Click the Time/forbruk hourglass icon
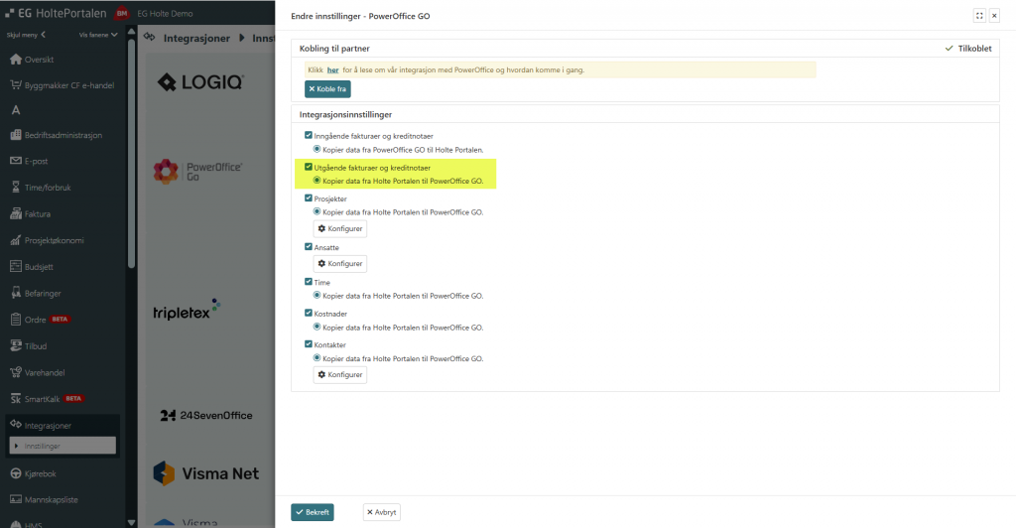 click(x=16, y=187)
